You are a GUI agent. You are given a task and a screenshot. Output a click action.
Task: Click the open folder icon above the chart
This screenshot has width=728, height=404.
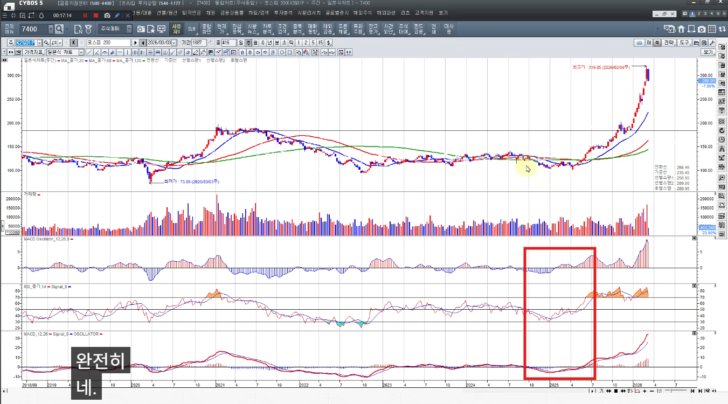(x=696, y=43)
